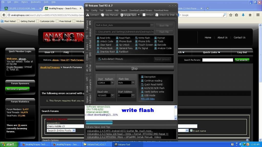This screenshot has height=147, width=262.
Task: Click the PrtScn screenshot toolbar button
Action: pos(148,15)
